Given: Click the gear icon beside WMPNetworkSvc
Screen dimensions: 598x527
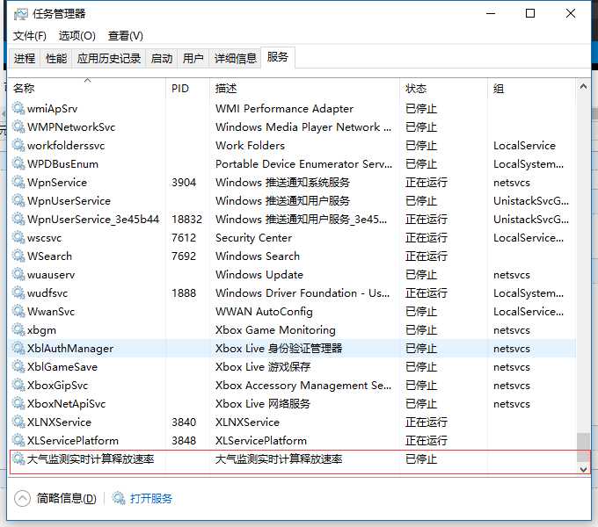Looking at the screenshot, I should click(18, 126).
